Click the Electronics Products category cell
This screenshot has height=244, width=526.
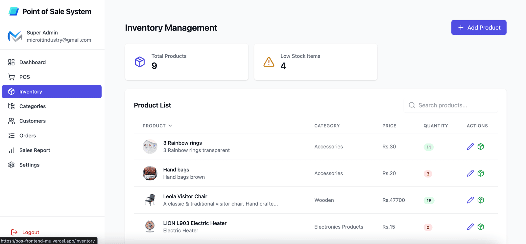[x=339, y=227]
